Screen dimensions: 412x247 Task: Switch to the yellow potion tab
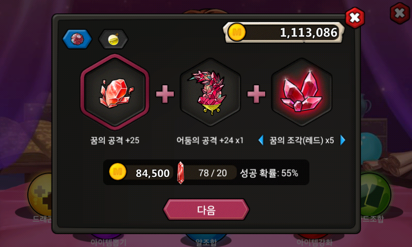coord(113,39)
